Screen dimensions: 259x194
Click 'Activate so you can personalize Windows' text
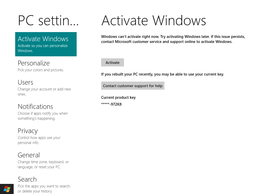[42, 48]
